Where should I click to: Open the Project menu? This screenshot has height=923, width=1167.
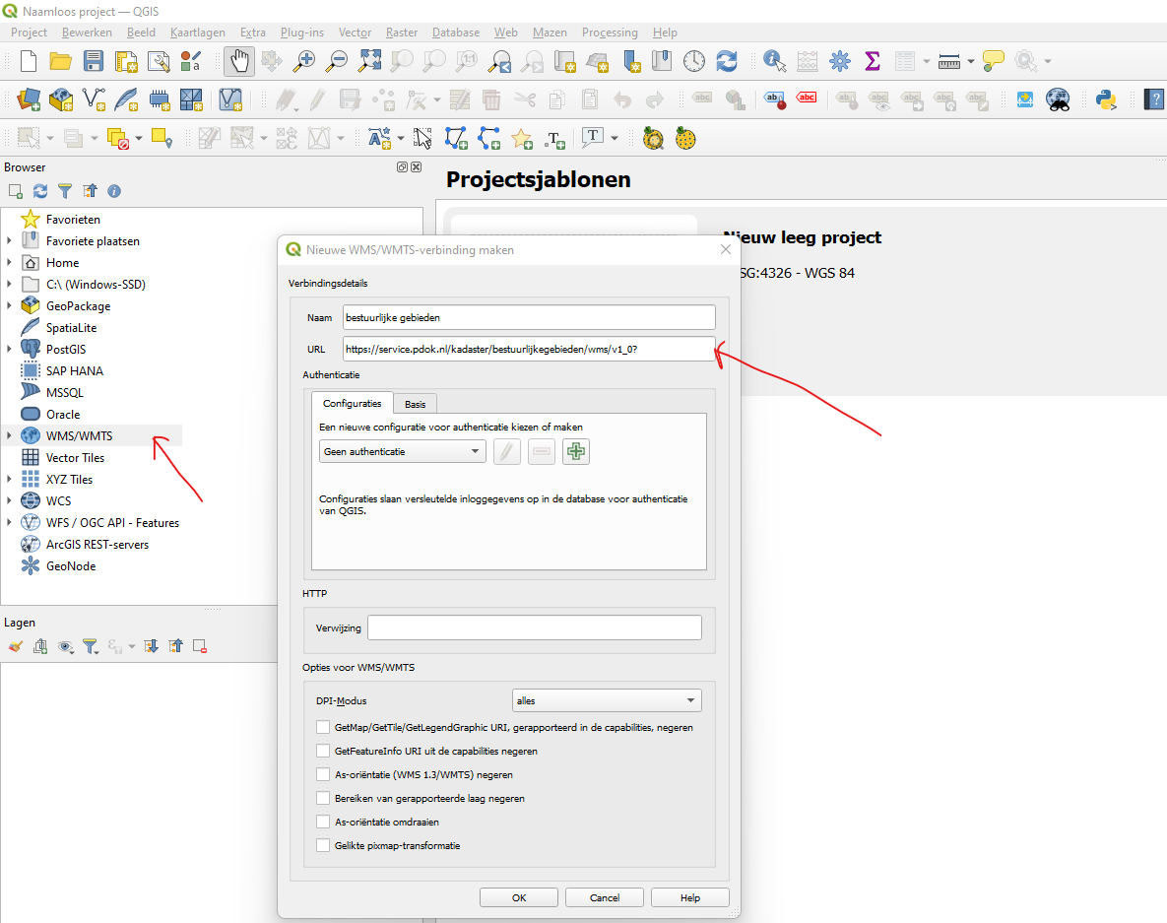coord(29,32)
